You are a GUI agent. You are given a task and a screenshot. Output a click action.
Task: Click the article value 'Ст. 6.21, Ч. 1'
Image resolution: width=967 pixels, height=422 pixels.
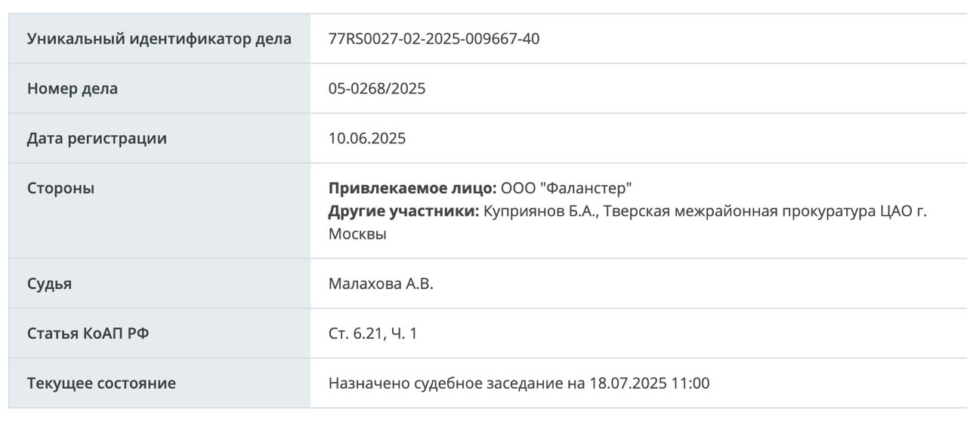pyautogui.click(x=372, y=334)
